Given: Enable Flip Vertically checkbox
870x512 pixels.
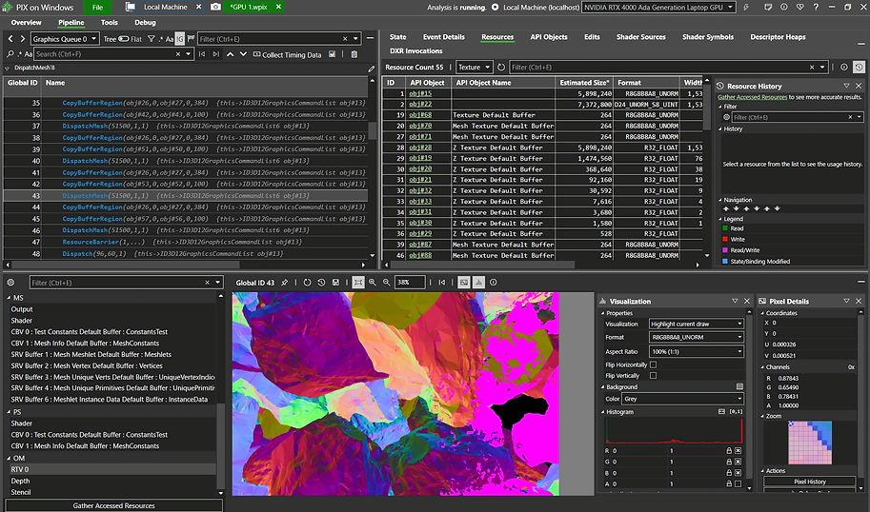Looking at the screenshot, I should point(653,375).
